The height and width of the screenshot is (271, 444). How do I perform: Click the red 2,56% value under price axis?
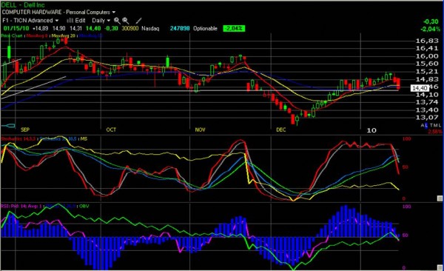[434, 132]
